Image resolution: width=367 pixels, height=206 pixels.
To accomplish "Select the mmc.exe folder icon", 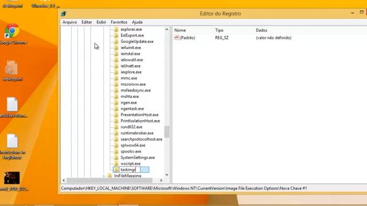I will (116, 78).
